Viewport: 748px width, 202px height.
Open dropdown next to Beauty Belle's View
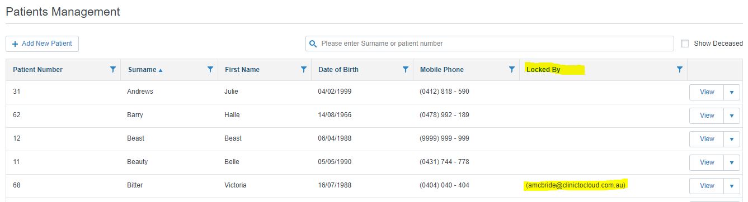pyautogui.click(x=732, y=162)
